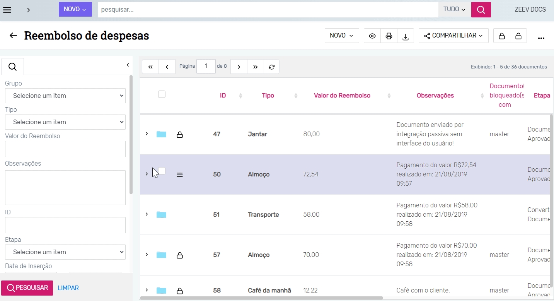
Task: Select the search tab in the filter panel
Action: (12, 67)
